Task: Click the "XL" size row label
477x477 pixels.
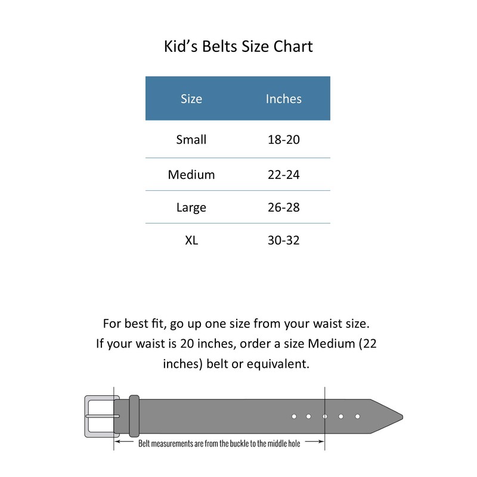Action: [x=191, y=240]
